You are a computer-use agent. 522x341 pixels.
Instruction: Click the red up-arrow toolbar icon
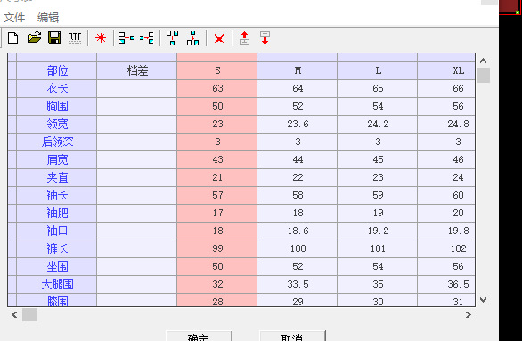245,38
